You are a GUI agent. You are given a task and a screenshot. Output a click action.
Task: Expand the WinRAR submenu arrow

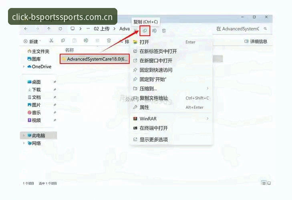(x=207, y=118)
